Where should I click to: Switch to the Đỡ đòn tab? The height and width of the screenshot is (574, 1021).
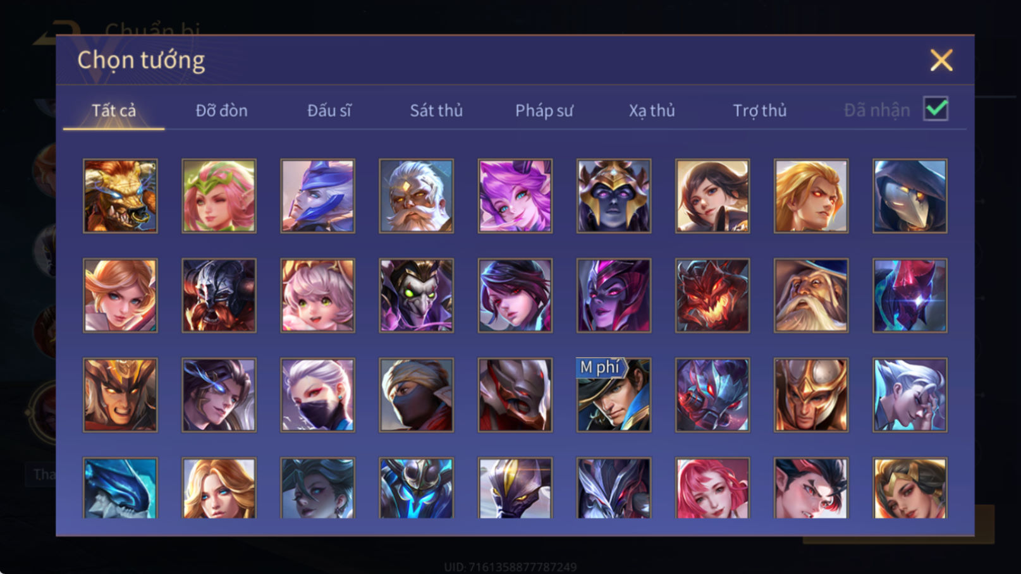point(221,111)
